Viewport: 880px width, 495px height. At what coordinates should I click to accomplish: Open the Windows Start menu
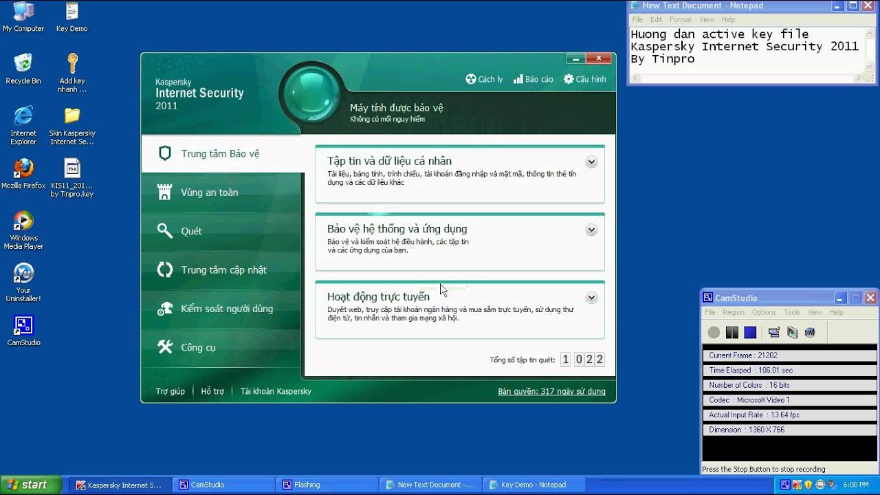[x=30, y=485]
